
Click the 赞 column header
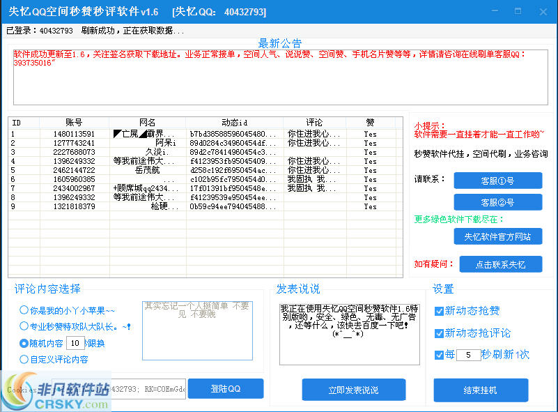coord(371,123)
